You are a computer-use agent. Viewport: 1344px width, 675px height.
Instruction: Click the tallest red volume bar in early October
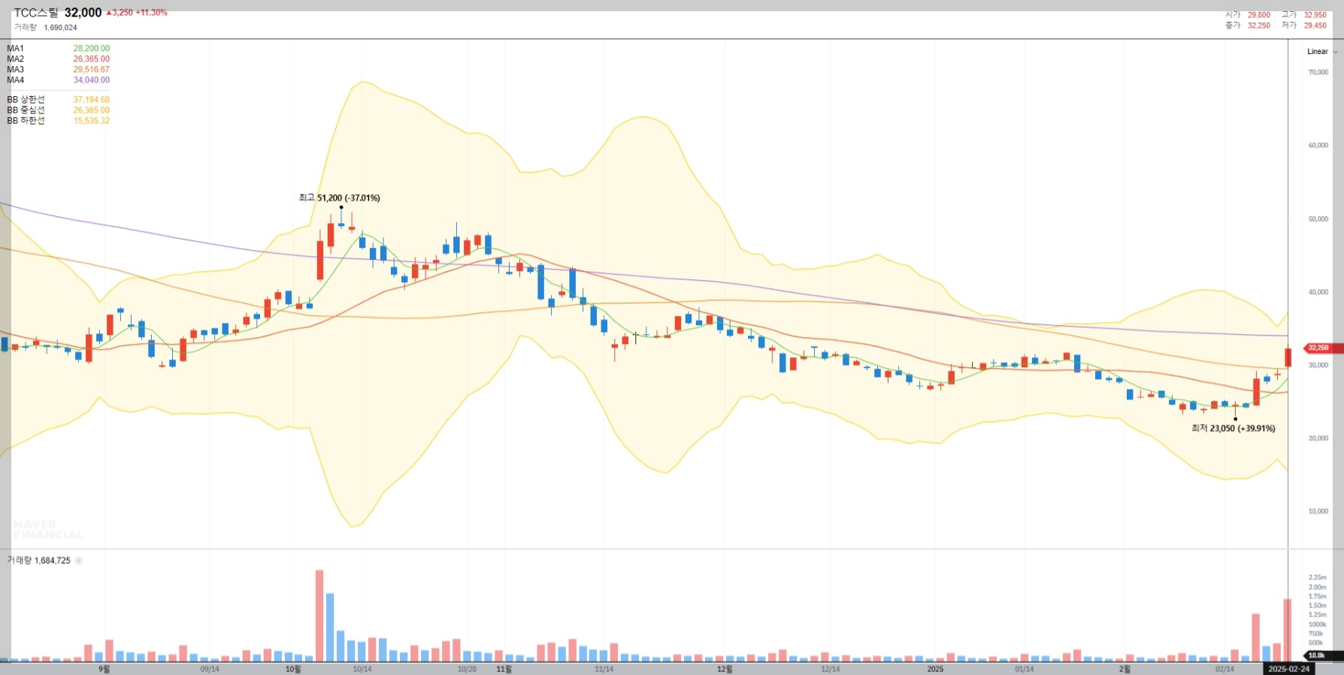[319, 616]
